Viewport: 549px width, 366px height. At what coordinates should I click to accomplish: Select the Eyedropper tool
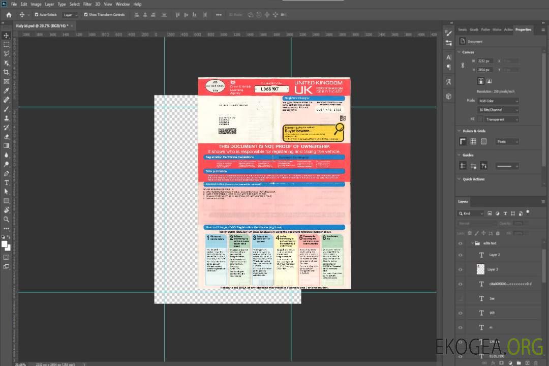(6, 90)
